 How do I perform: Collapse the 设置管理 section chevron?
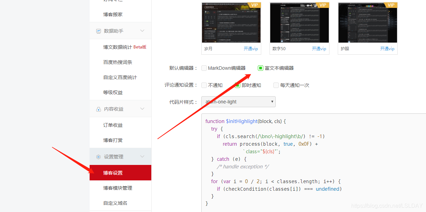(142, 157)
